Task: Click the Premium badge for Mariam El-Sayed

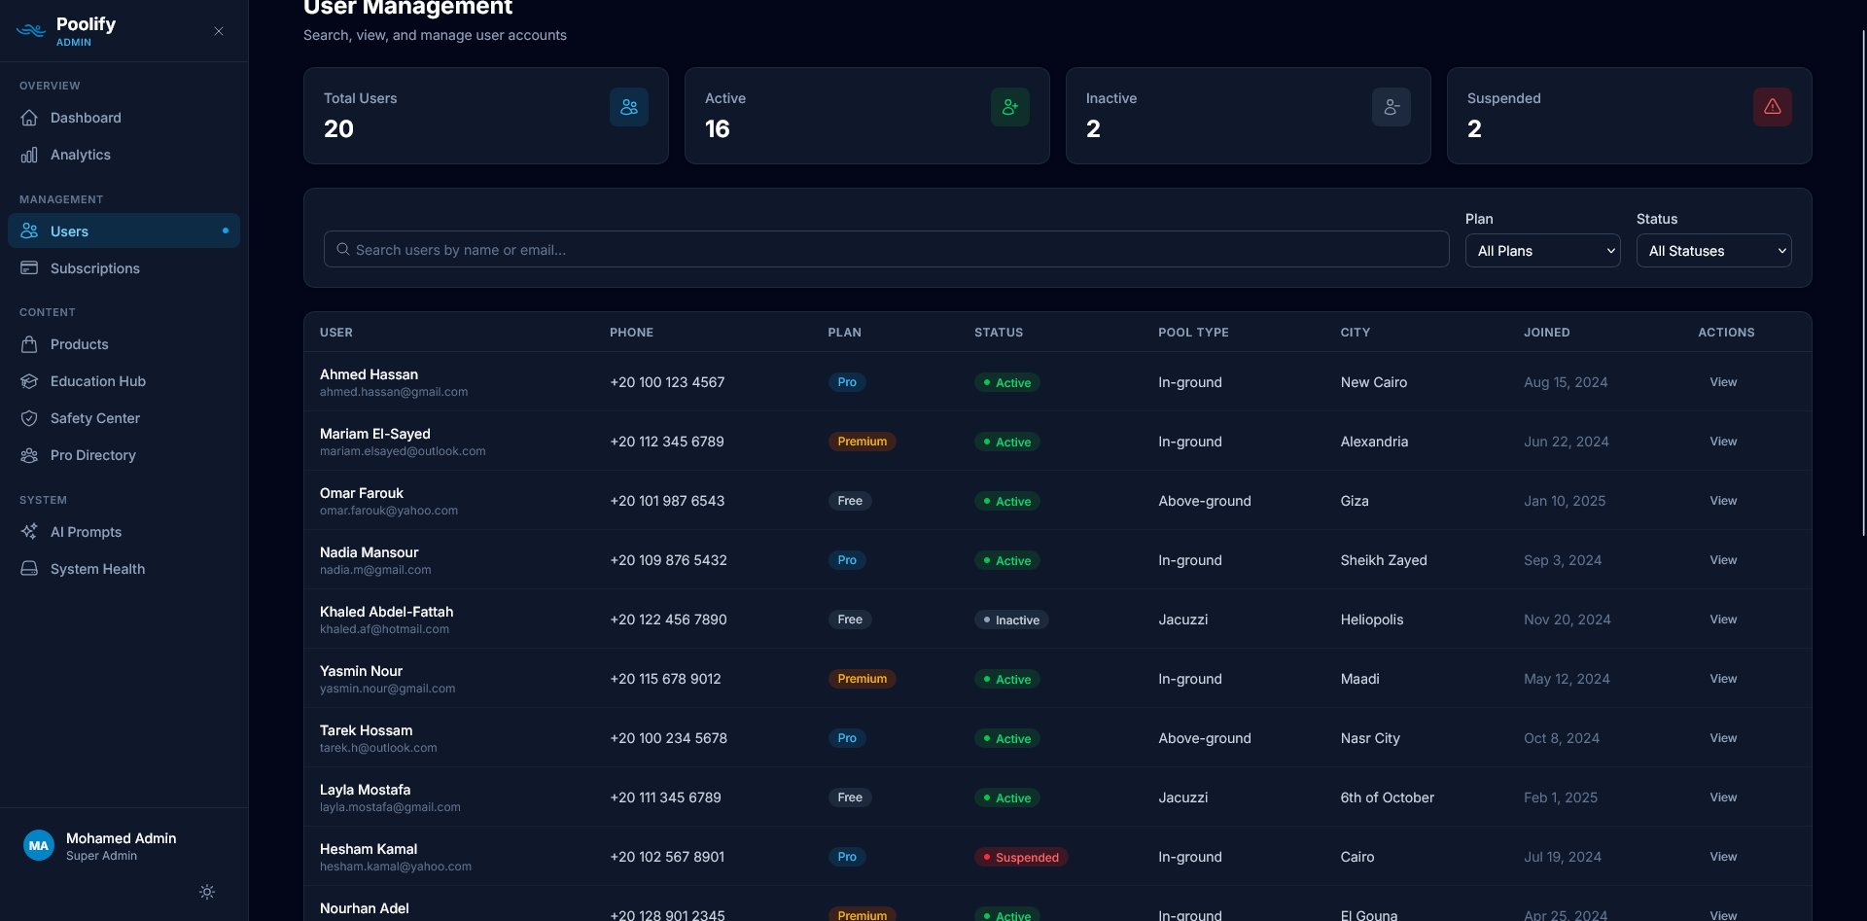Action: tap(863, 442)
